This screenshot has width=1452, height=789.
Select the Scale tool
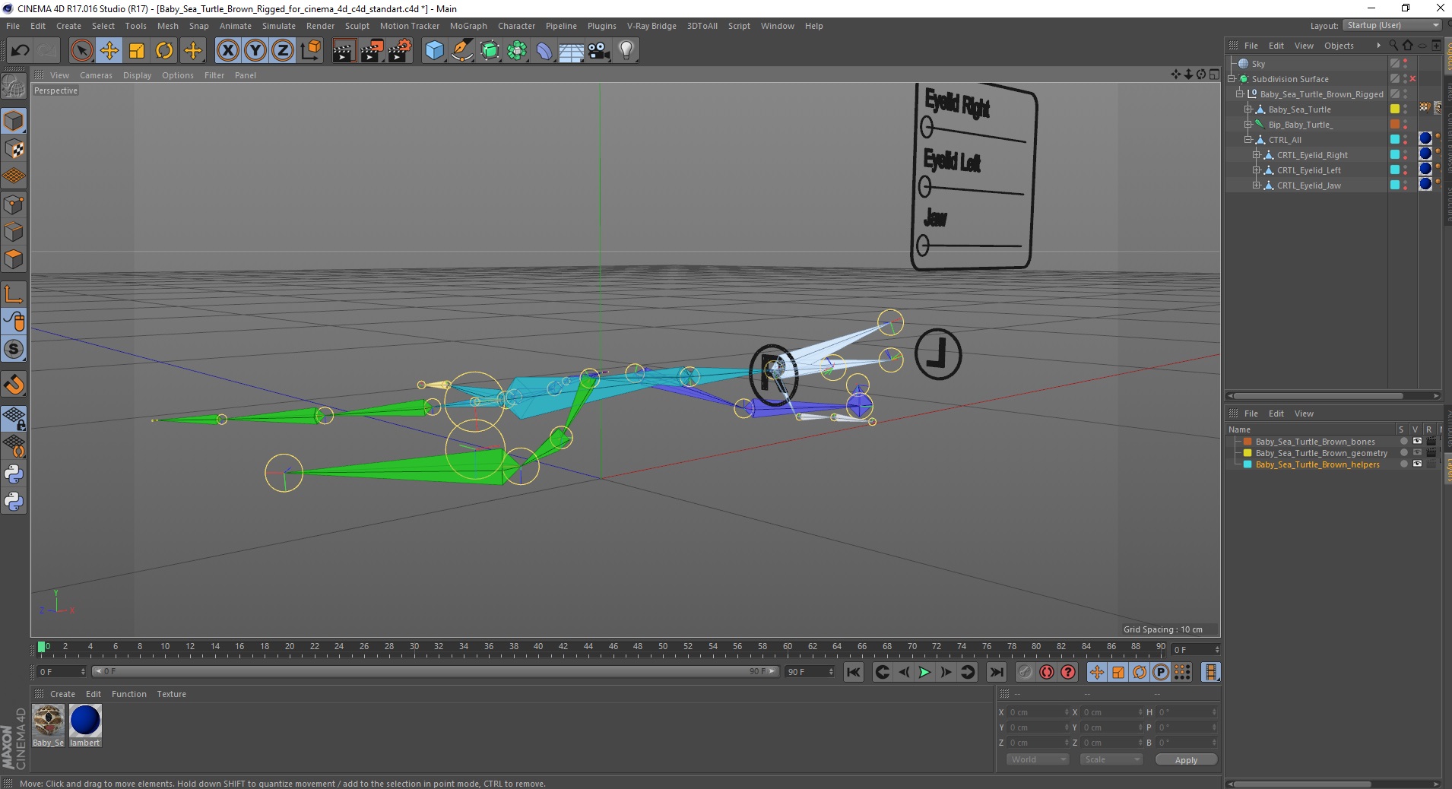coord(137,51)
